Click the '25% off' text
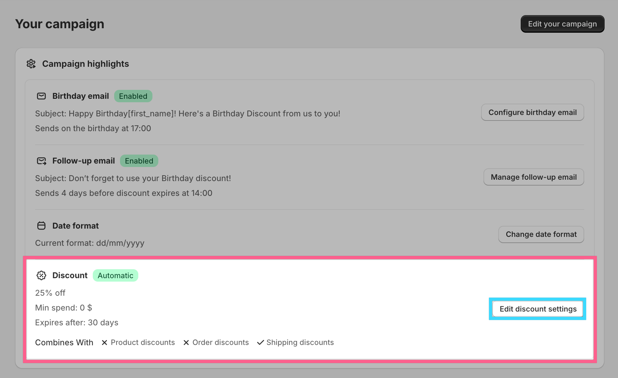Image resolution: width=618 pixels, height=378 pixels. pos(50,293)
